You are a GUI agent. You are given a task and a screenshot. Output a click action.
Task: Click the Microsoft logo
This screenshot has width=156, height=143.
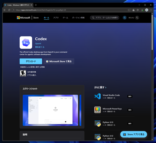[x=23, y=17]
